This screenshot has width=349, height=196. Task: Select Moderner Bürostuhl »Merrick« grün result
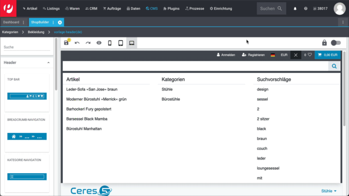click(x=97, y=99)
